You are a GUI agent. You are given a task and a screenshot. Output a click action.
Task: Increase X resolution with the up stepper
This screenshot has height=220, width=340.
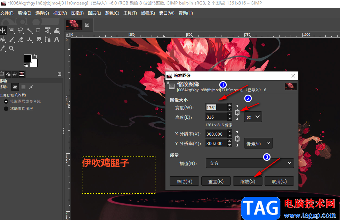pyautogui.click(x=230, y=132)
